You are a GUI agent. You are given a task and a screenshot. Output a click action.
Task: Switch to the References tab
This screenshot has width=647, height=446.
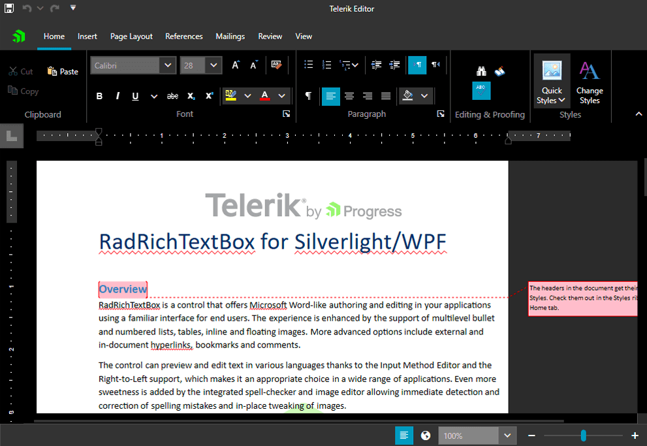[184, 37]
